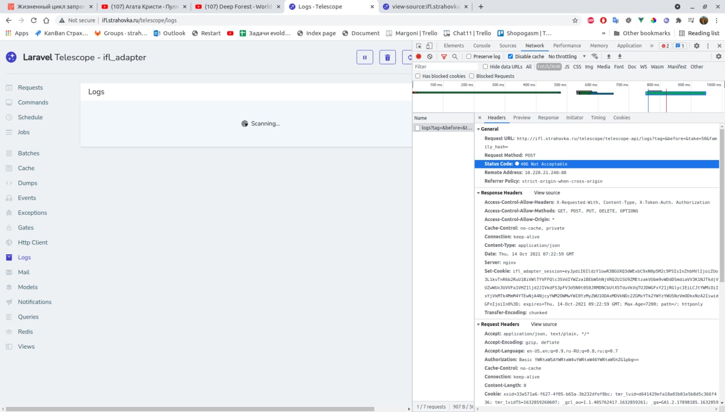Open DevTools three-dot customize menu

pos(707,46)
